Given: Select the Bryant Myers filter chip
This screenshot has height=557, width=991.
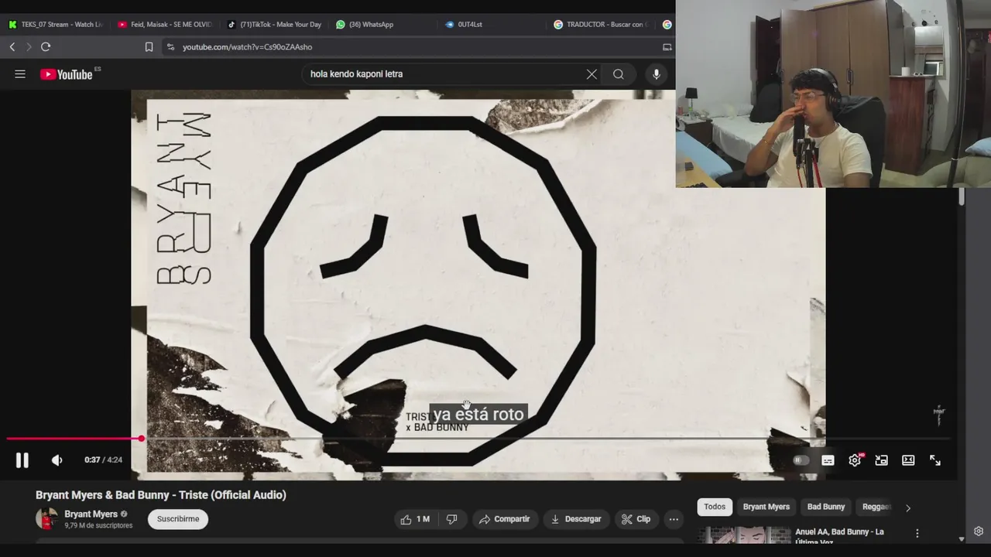Looking at the screenshot, I should click(x=766, y=507).
